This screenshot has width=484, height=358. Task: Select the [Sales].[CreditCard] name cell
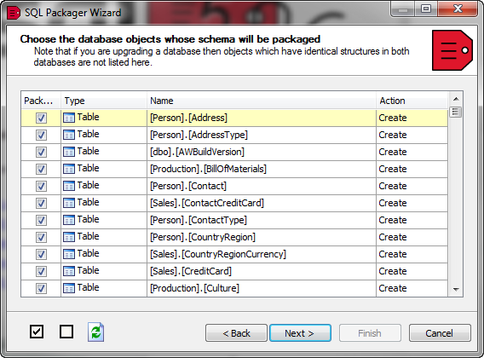point(262,271)
